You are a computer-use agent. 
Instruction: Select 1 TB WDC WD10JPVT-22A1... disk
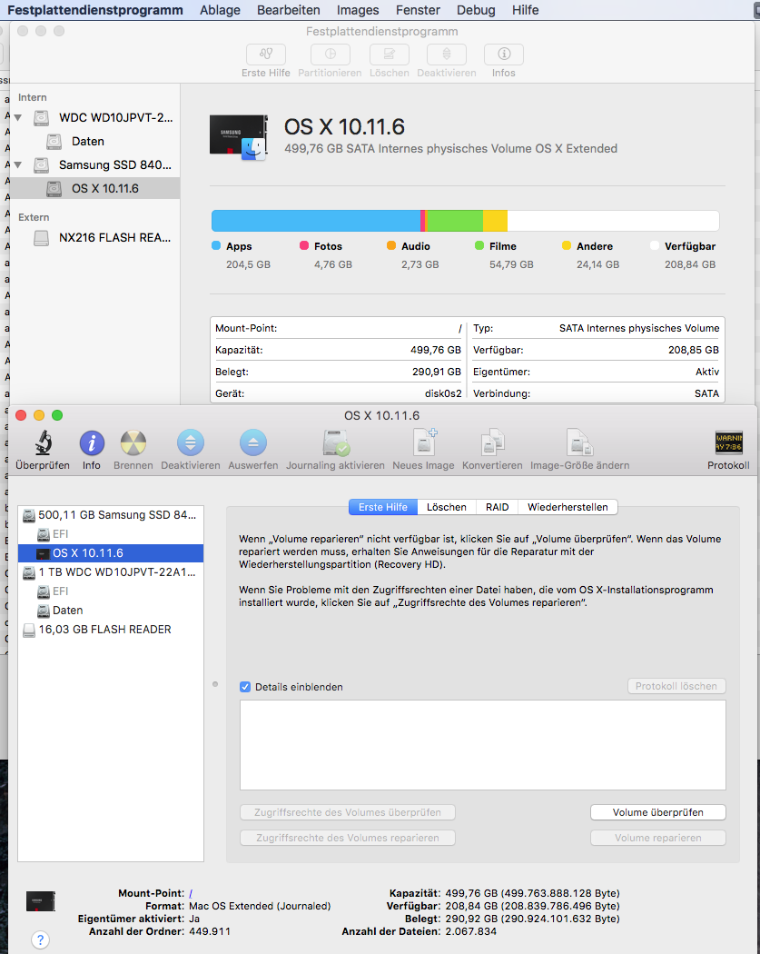click(x=111, y=571)
